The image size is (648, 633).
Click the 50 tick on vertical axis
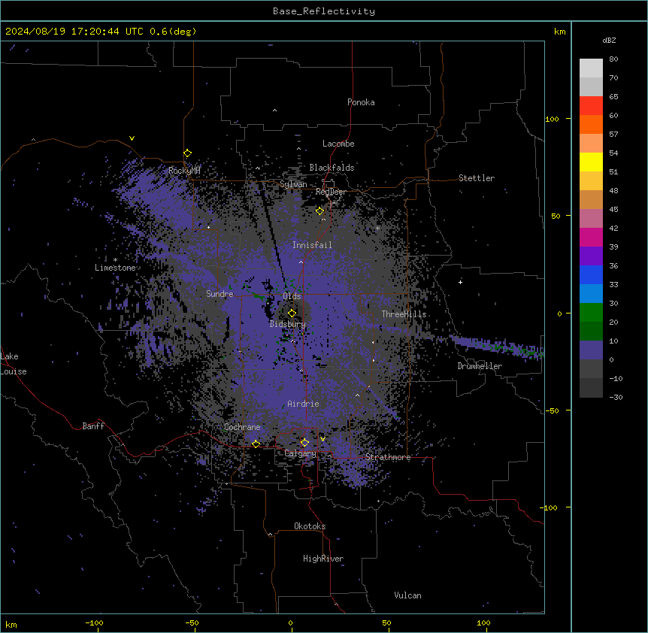[x=556, y=216]
